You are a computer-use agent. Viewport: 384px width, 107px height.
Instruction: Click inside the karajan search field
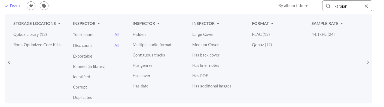347,6
